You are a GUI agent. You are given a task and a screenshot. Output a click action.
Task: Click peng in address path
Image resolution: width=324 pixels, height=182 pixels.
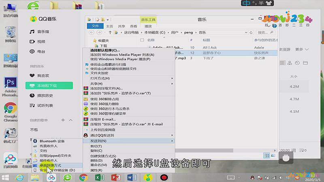tap(188, 32)
